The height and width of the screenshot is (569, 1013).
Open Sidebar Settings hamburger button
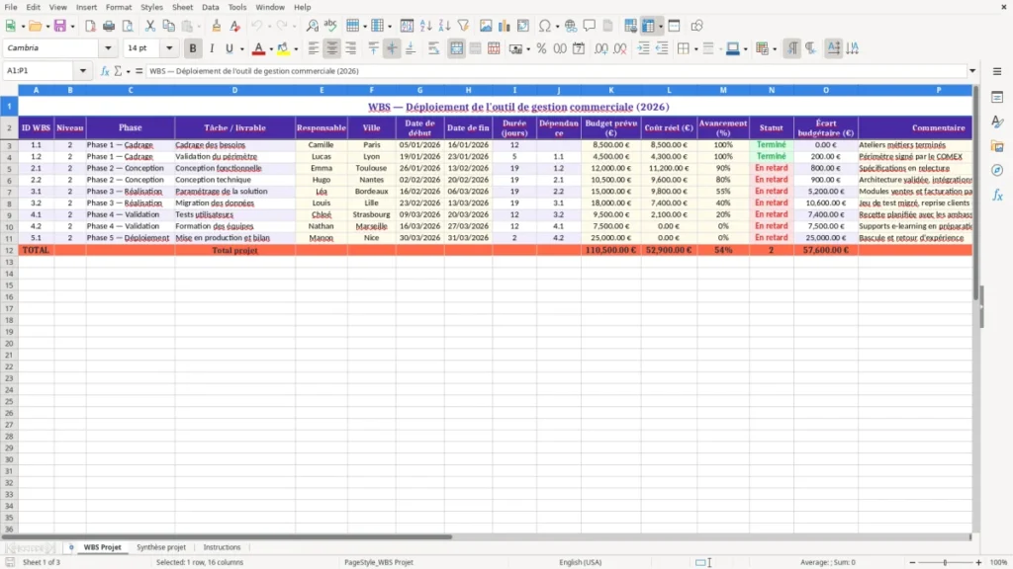pyautogui.click(x=997, y=71)
